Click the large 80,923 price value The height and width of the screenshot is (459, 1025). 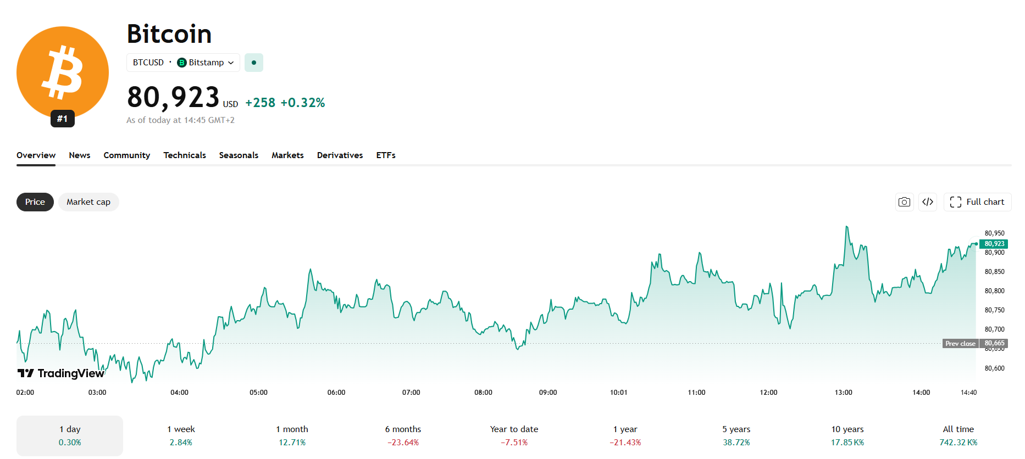173,97
